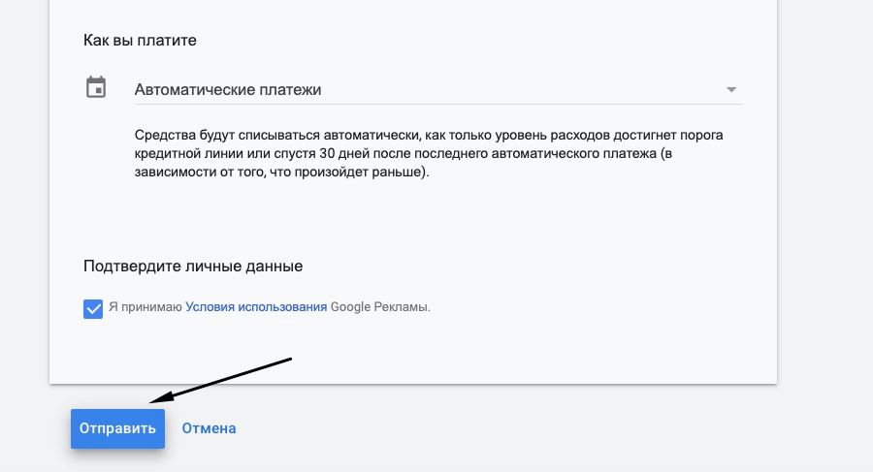This screenshot has width=873, height=472.
Task: Click the "Как вы платите" heading
Action: [x=140, y=41]
